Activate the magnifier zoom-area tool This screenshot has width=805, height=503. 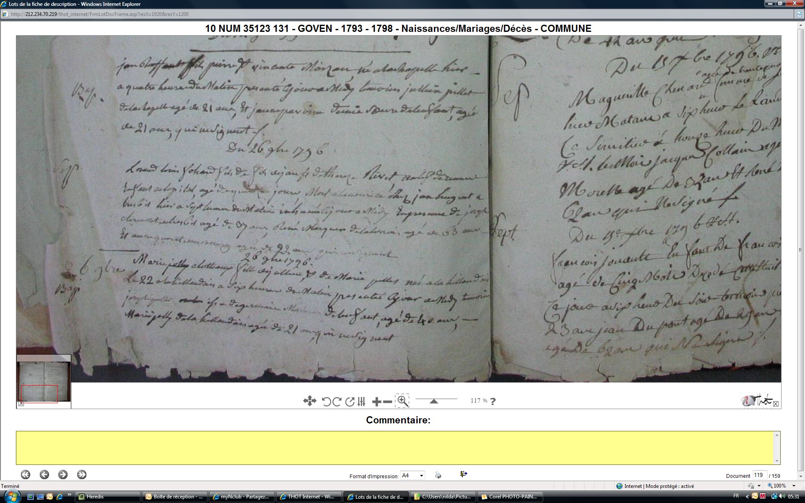402,401
